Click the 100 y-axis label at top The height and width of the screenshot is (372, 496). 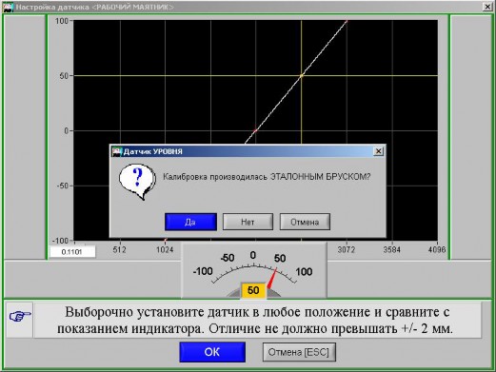point(62,21)
